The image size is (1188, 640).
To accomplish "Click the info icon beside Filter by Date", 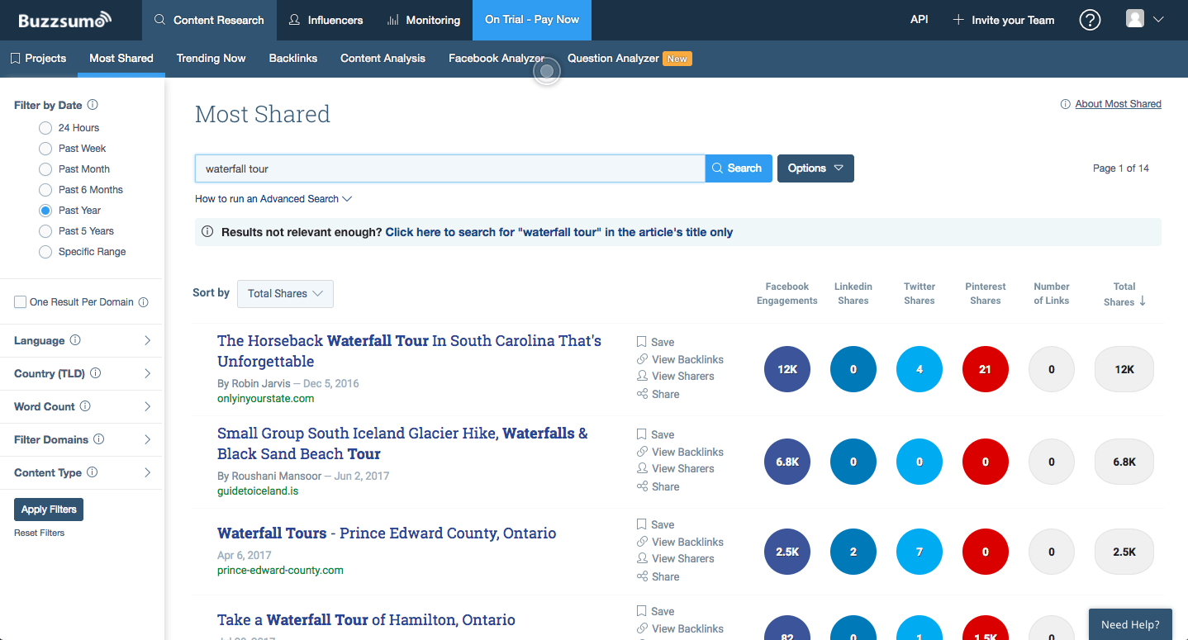I will pos(93,105).
